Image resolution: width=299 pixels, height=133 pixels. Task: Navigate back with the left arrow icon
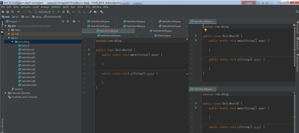coord(18,12)
